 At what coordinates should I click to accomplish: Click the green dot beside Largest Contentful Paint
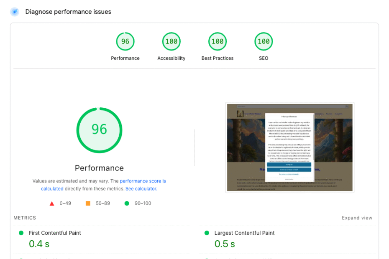coord(207,233)
